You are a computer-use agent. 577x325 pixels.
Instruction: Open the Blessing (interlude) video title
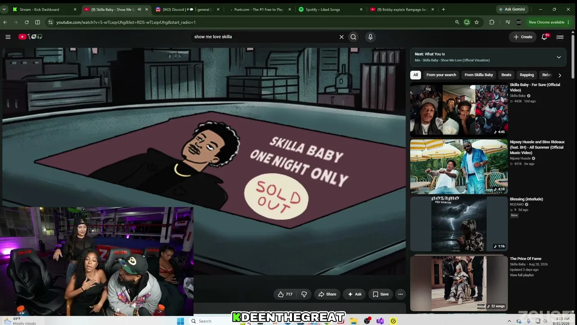point(527,199)
